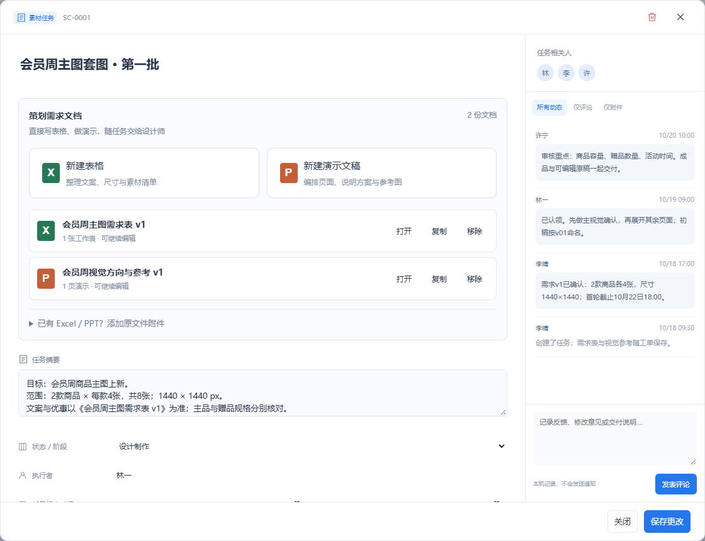
Task: Click 1 张工作表 · 可继续编辑 subtitle
Action: (x=99, y=238)
